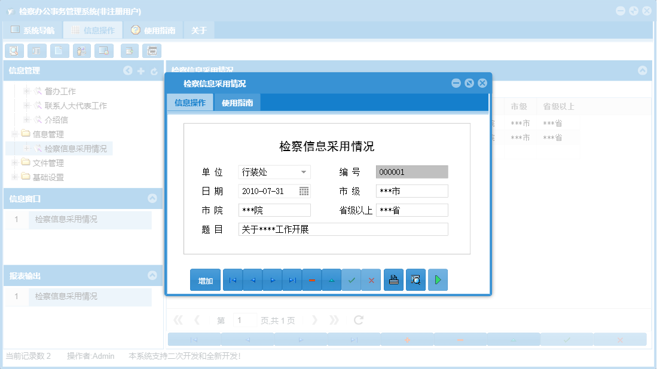The height and width of the screenshot is (369, 657).
Task: Click the 题目 input field
Action: (x=343, y=229)
